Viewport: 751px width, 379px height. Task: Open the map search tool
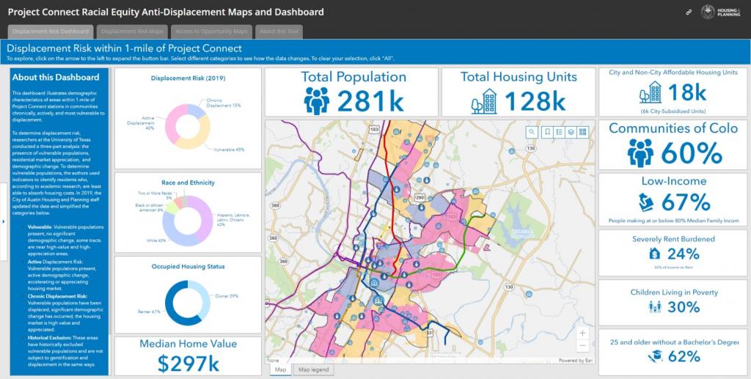[532, 132]
